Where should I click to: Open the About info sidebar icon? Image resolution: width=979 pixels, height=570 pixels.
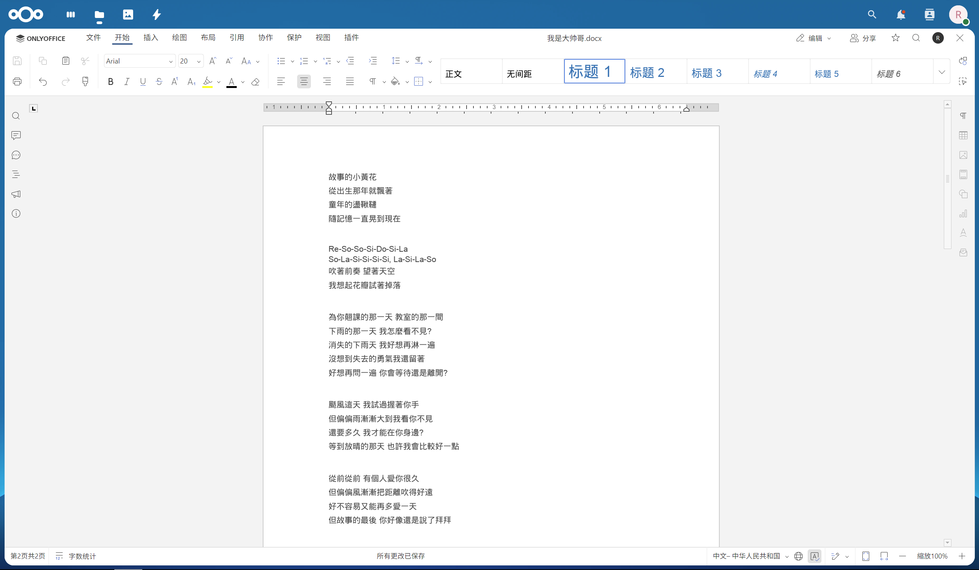pos(16,214)
